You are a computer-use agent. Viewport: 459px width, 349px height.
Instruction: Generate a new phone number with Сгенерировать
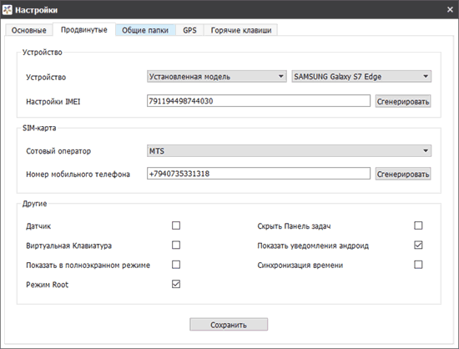(x=403, y=174)
